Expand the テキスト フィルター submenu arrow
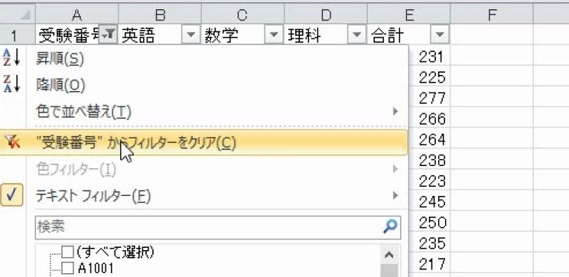Viewport: 569px width, 277px height. pos(395,196)
